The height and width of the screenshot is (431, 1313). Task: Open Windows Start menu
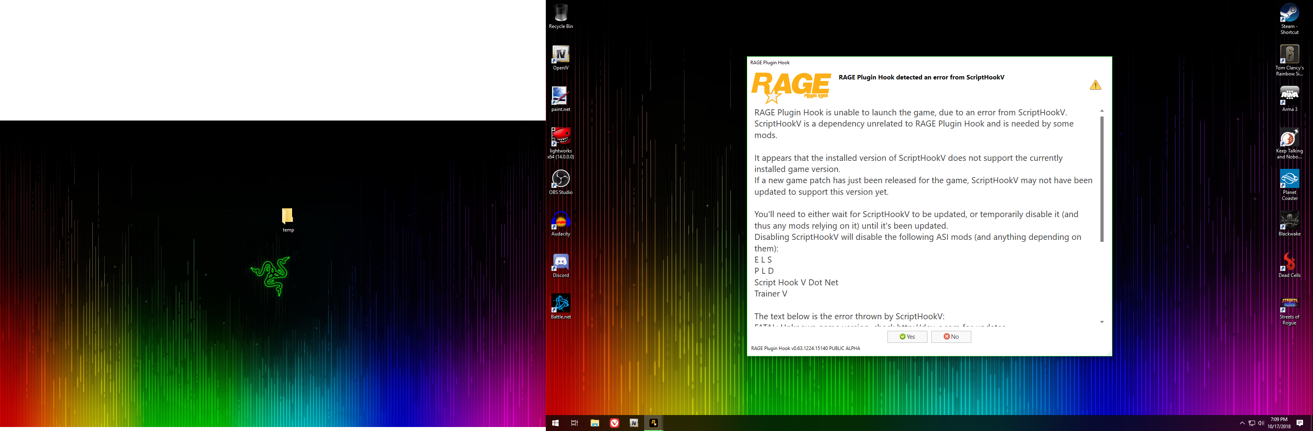click(x=555, y=423)
